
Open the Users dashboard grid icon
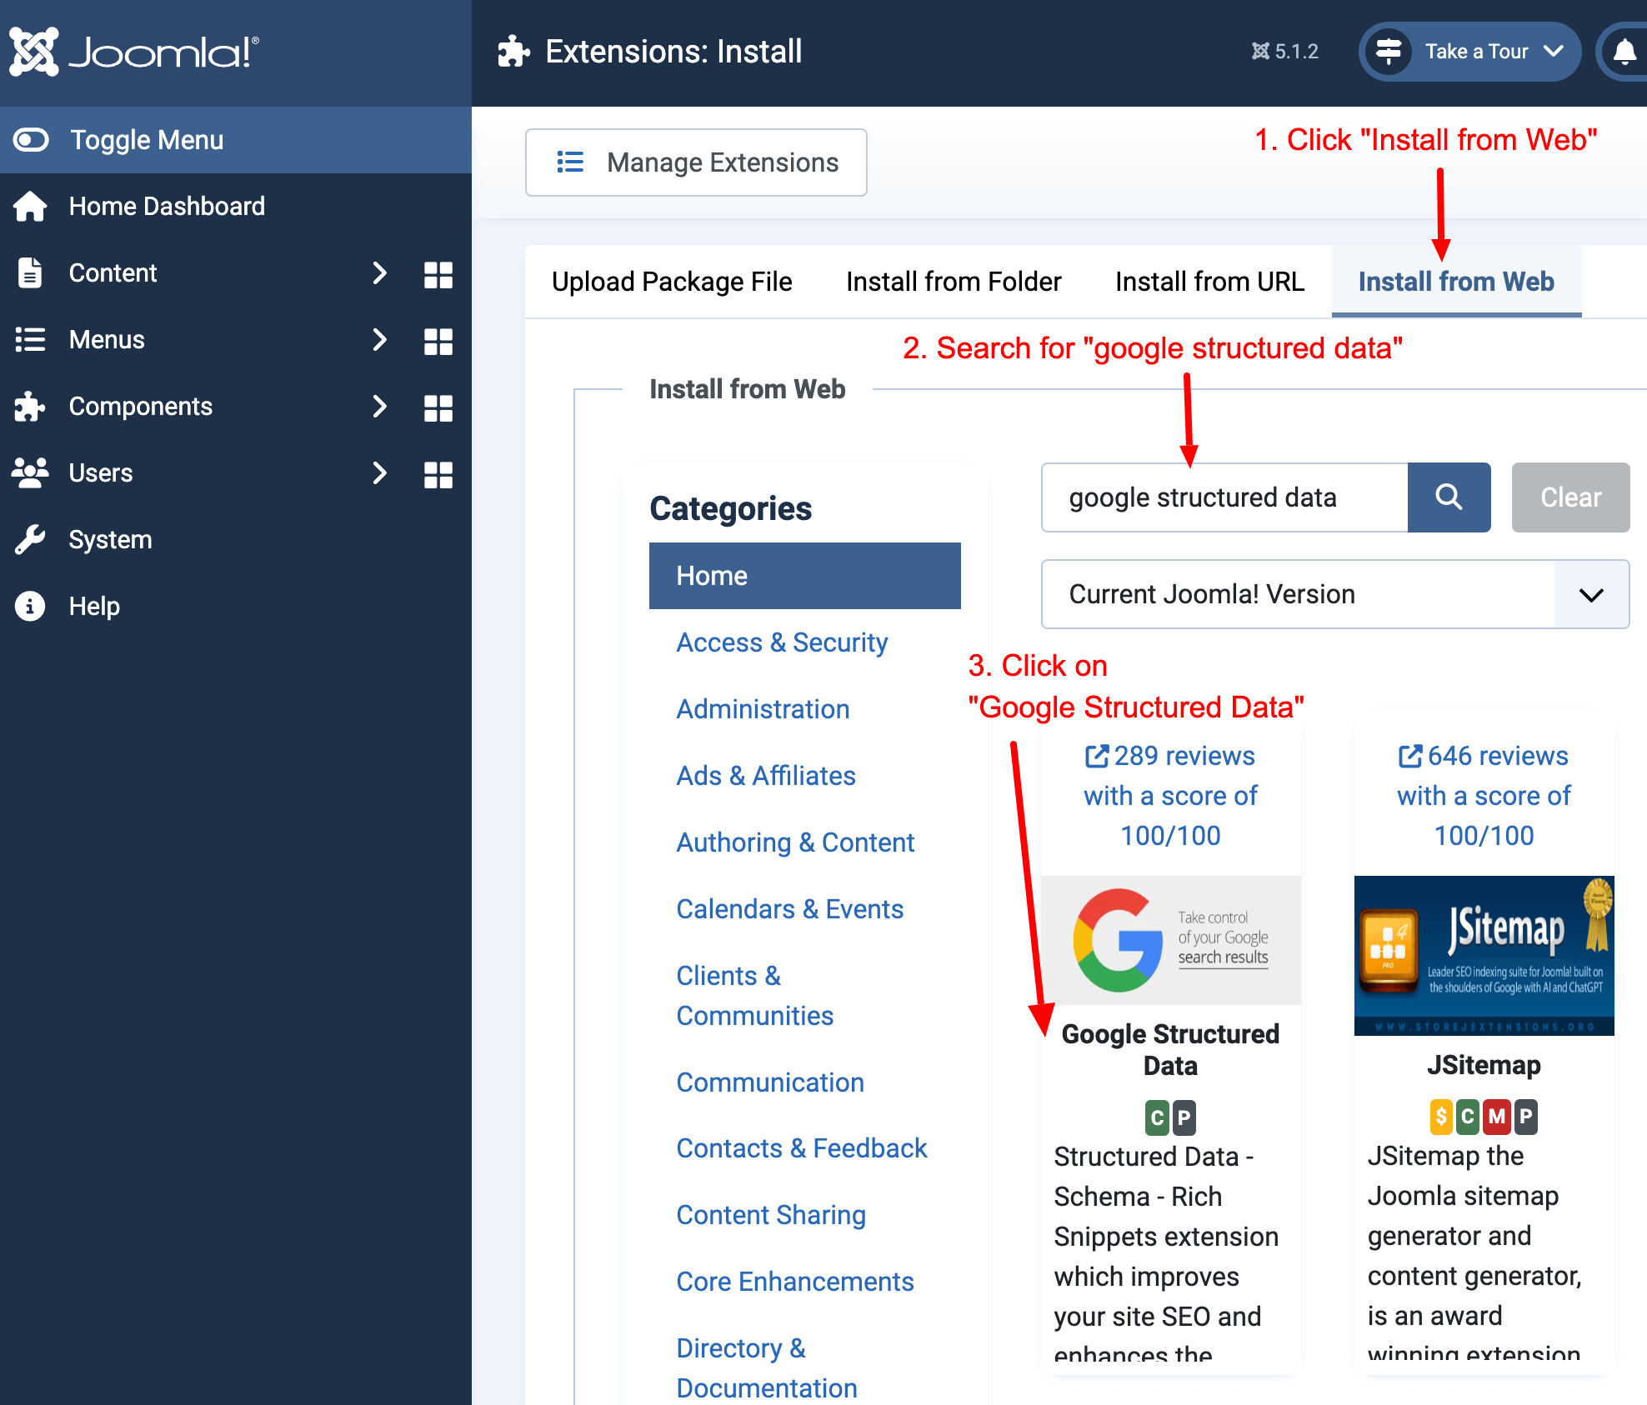click(x=438, y=474)
